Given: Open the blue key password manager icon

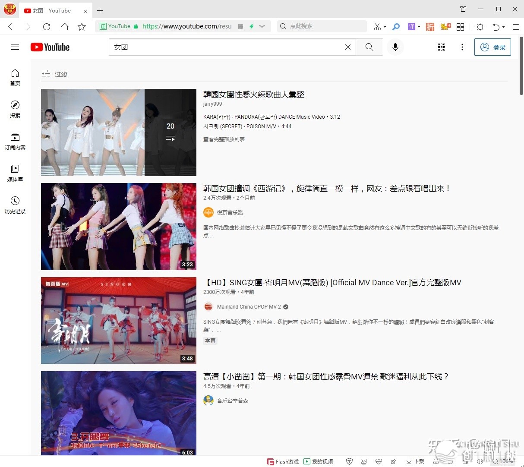Looking at the screenshot, I should (x=396, y=27).
